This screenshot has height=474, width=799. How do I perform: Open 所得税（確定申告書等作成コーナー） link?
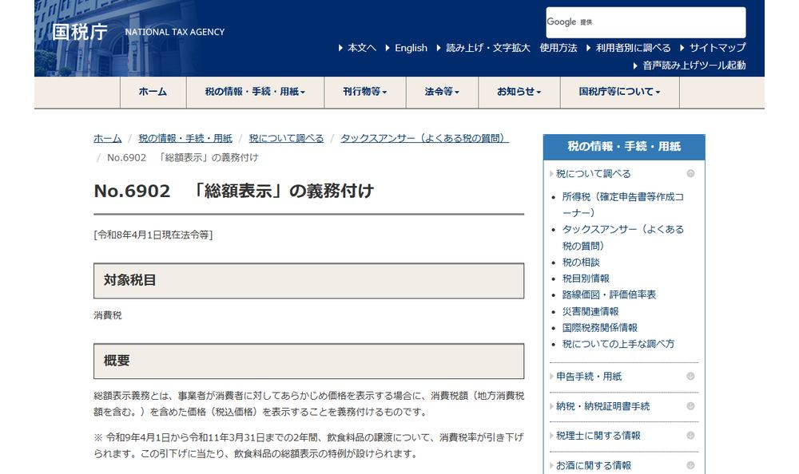[x=622, y=204]
